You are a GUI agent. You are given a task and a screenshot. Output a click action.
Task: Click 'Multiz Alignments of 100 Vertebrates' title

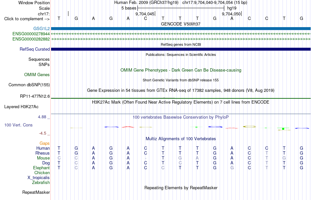[181, 139]
